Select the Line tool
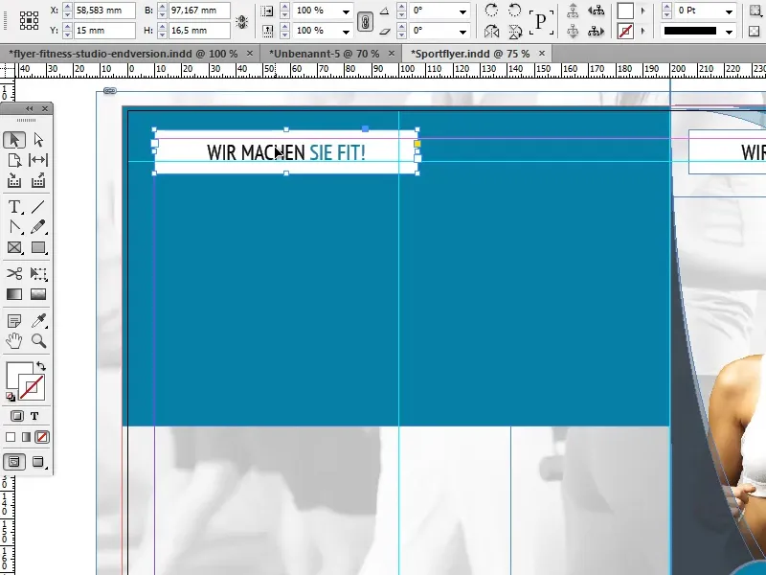Viewport: 766px width, 575px height. click(38, 207)
